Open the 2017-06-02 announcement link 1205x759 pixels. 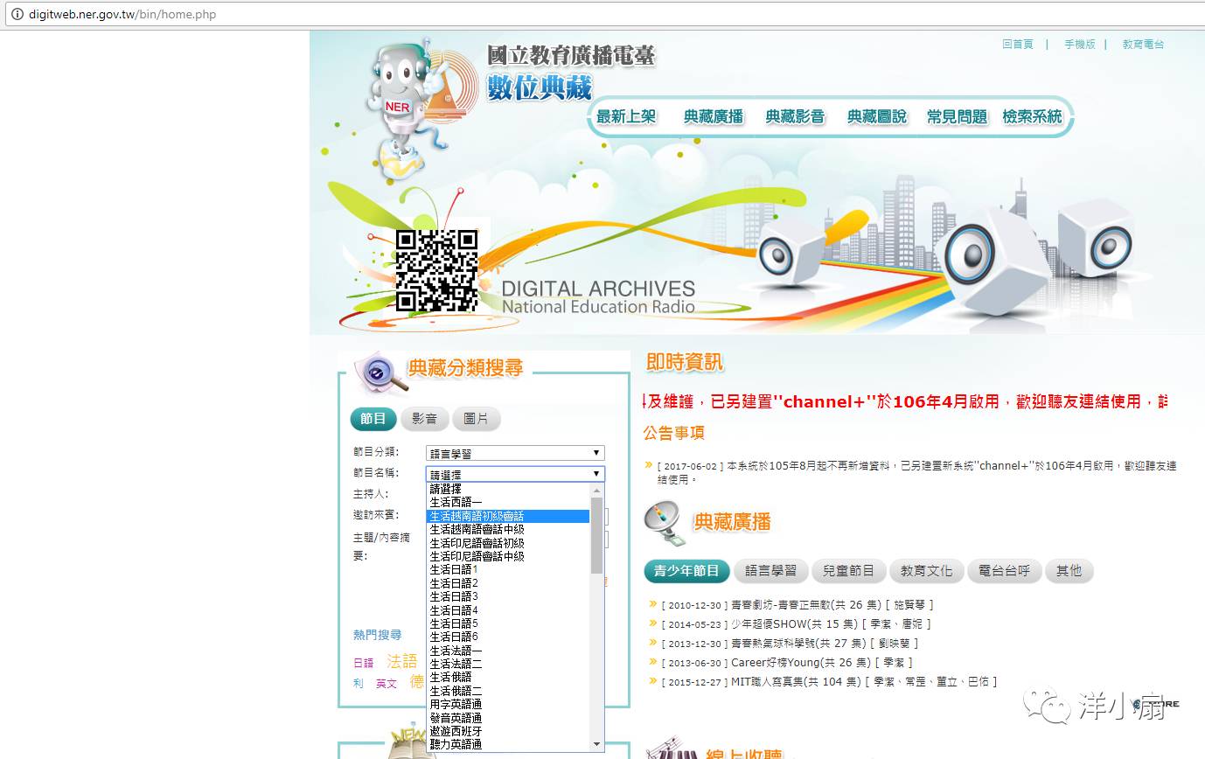coord(916,472)
